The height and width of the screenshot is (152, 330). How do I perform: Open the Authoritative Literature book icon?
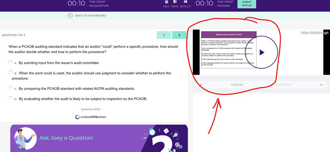pos(185,2)
